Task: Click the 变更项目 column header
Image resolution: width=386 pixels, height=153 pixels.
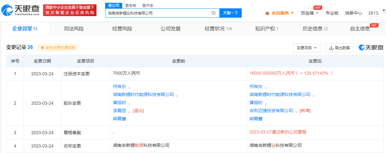Action: click(x=85, y=61)
